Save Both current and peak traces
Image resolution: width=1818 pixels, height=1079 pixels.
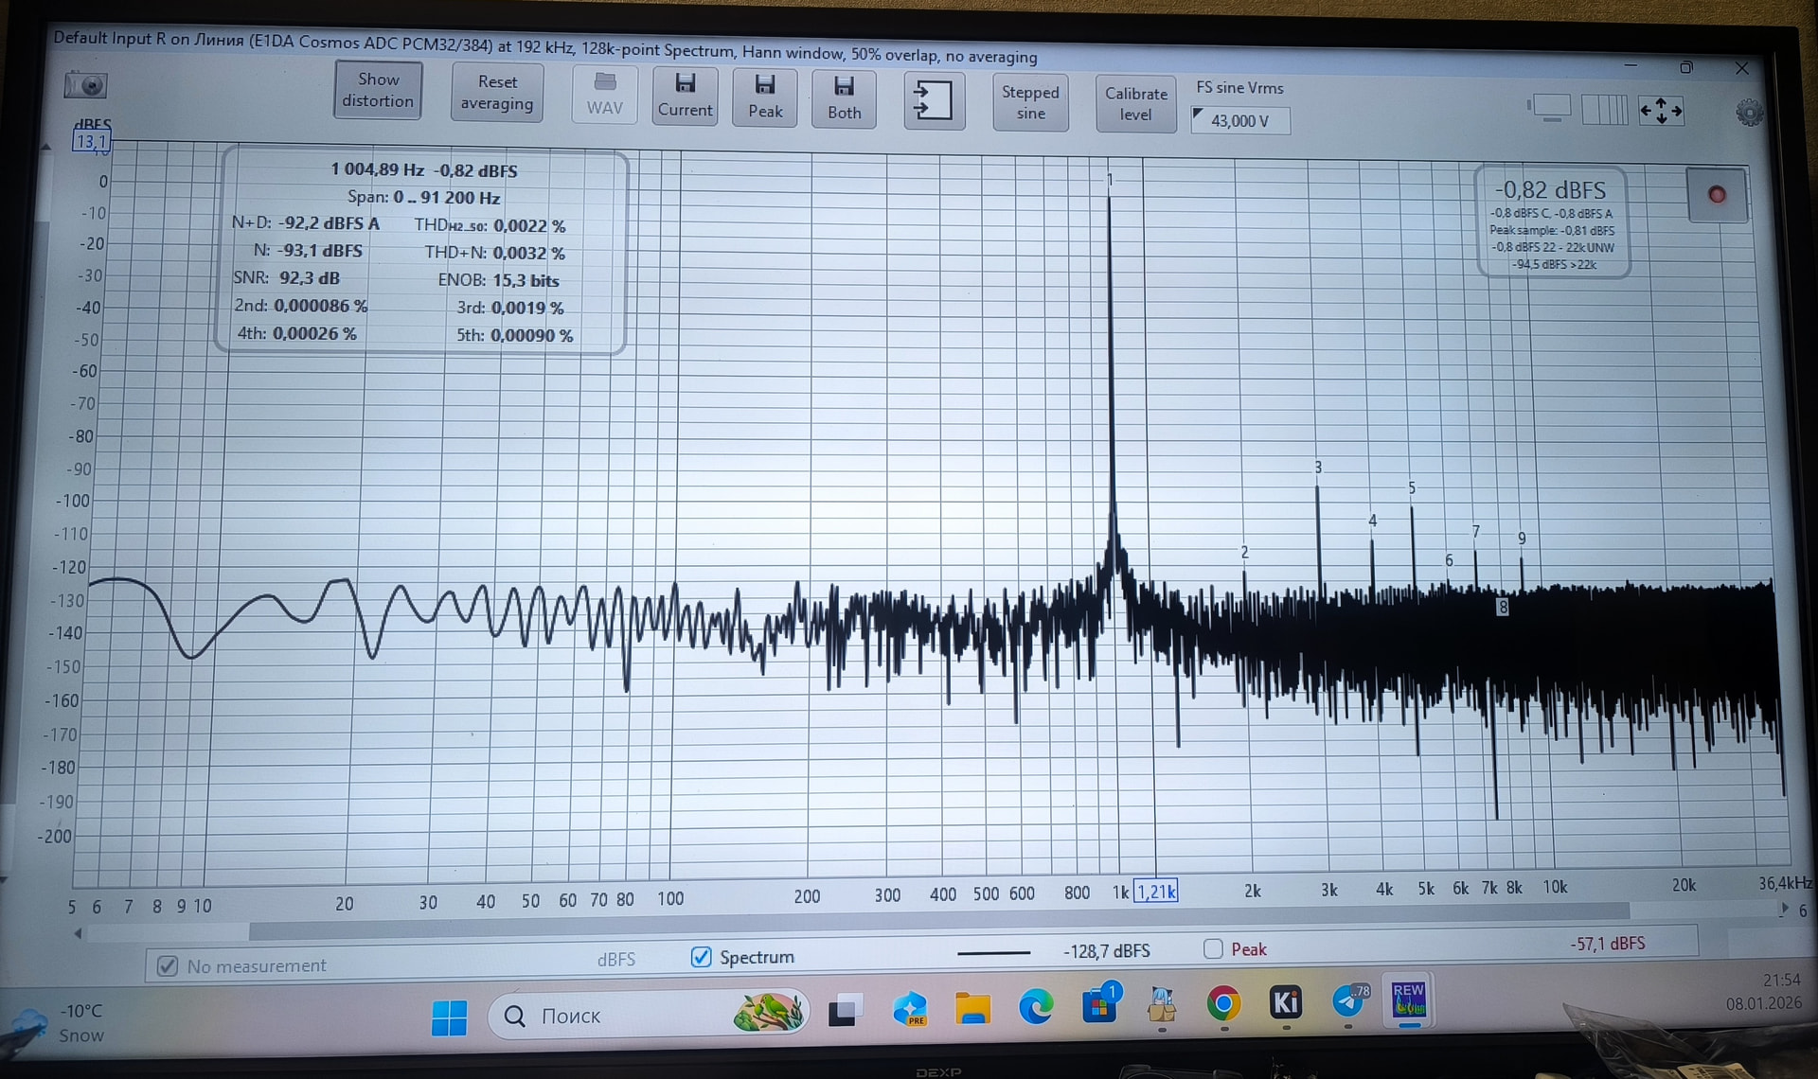844,98
